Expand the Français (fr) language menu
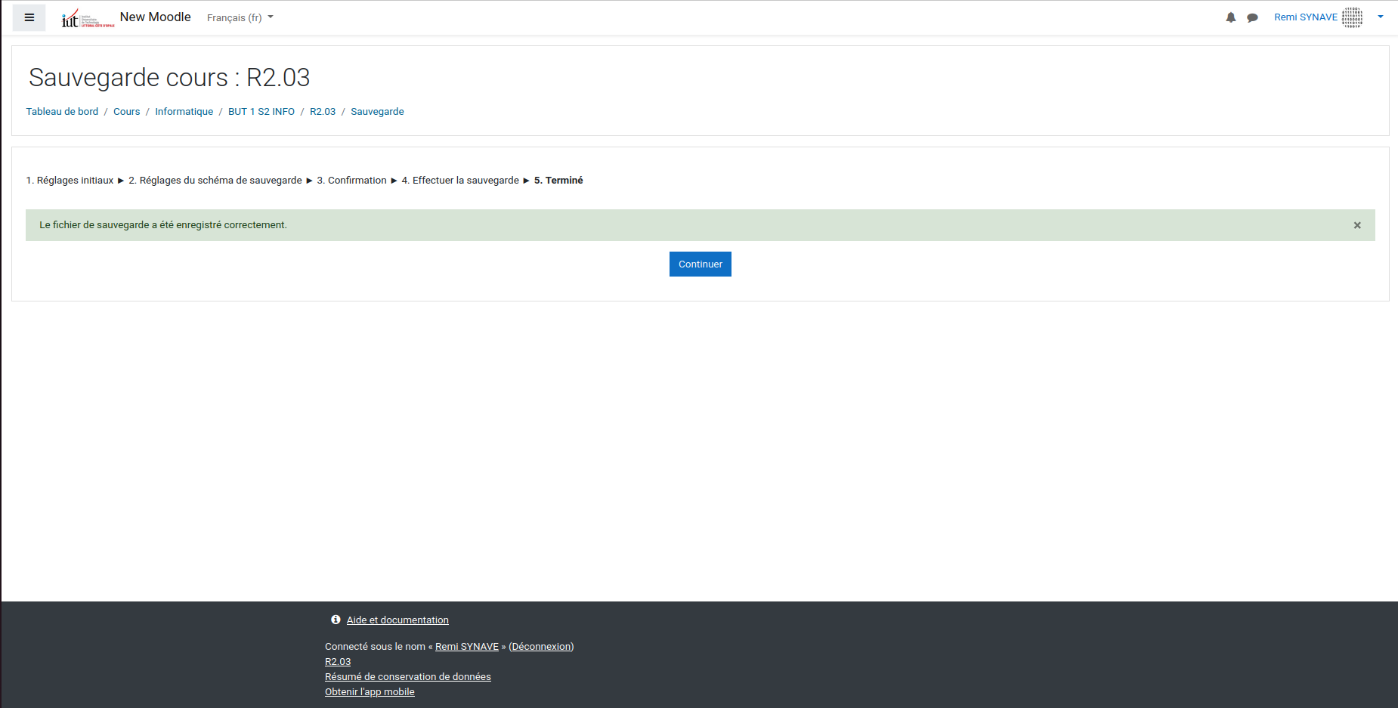 click(240, 17)
